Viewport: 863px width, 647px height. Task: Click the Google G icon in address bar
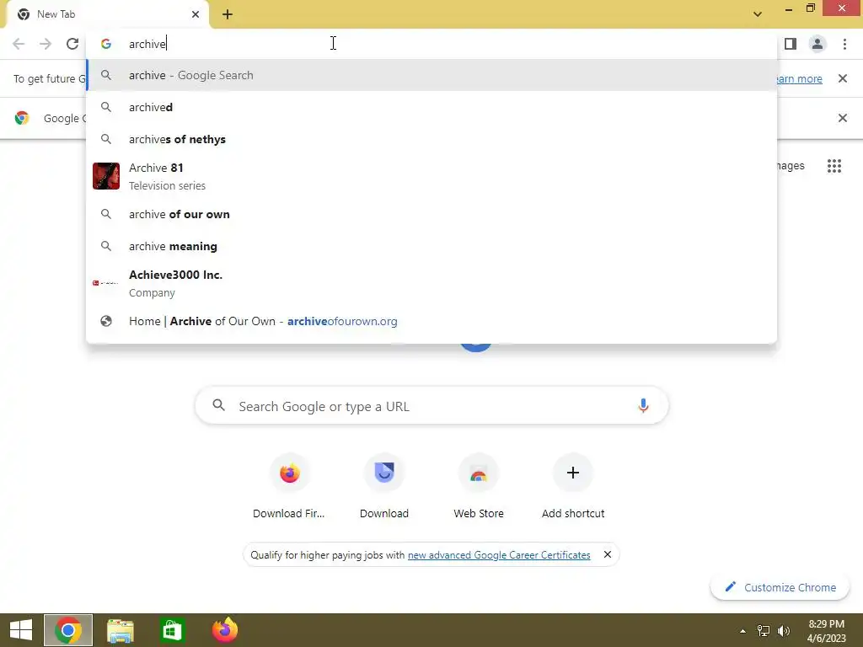pyautogui.click(x=106, y=44)
